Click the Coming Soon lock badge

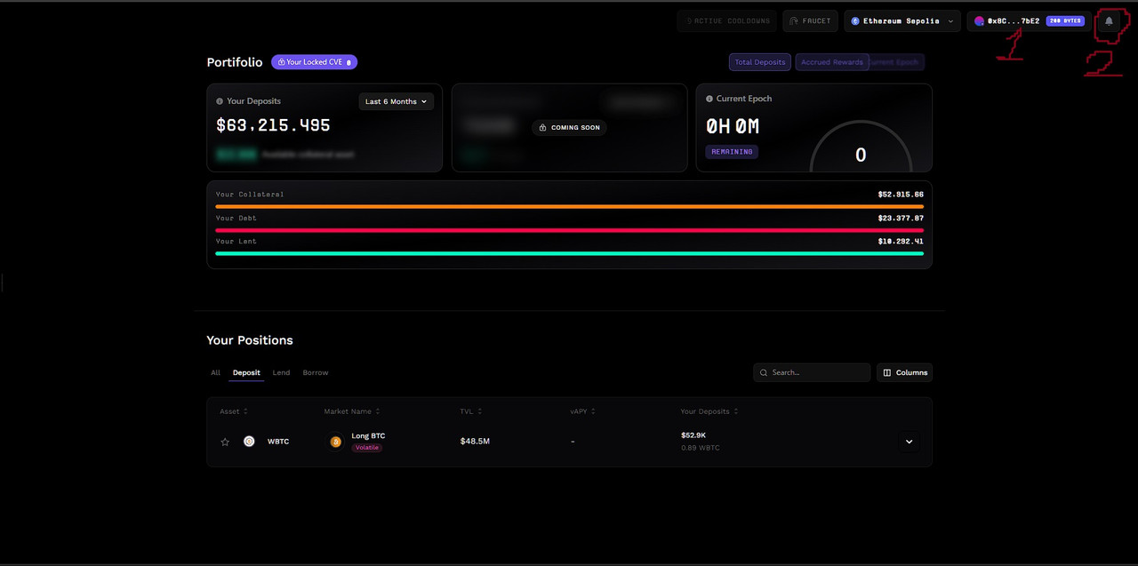tap(569, 128)
